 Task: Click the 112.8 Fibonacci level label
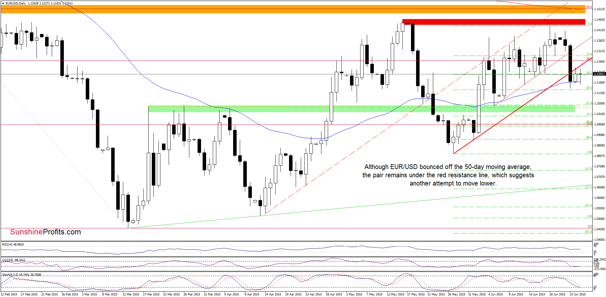point(589,169)
